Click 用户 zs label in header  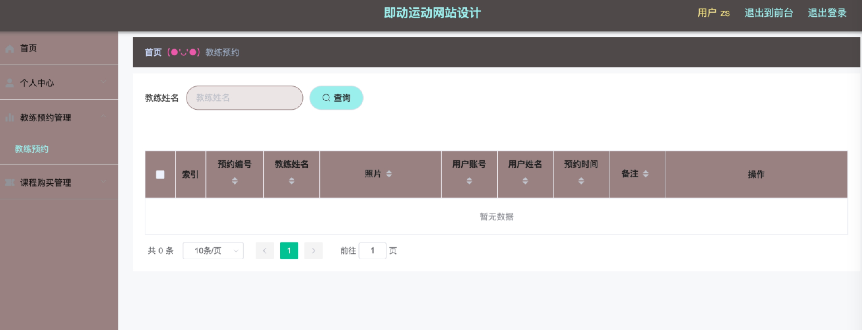pos(714,13)
